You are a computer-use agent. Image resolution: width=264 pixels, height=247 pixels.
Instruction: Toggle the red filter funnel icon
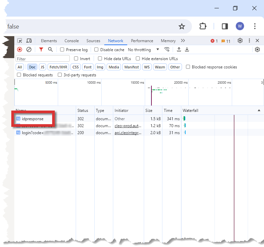tap(41, 49)
